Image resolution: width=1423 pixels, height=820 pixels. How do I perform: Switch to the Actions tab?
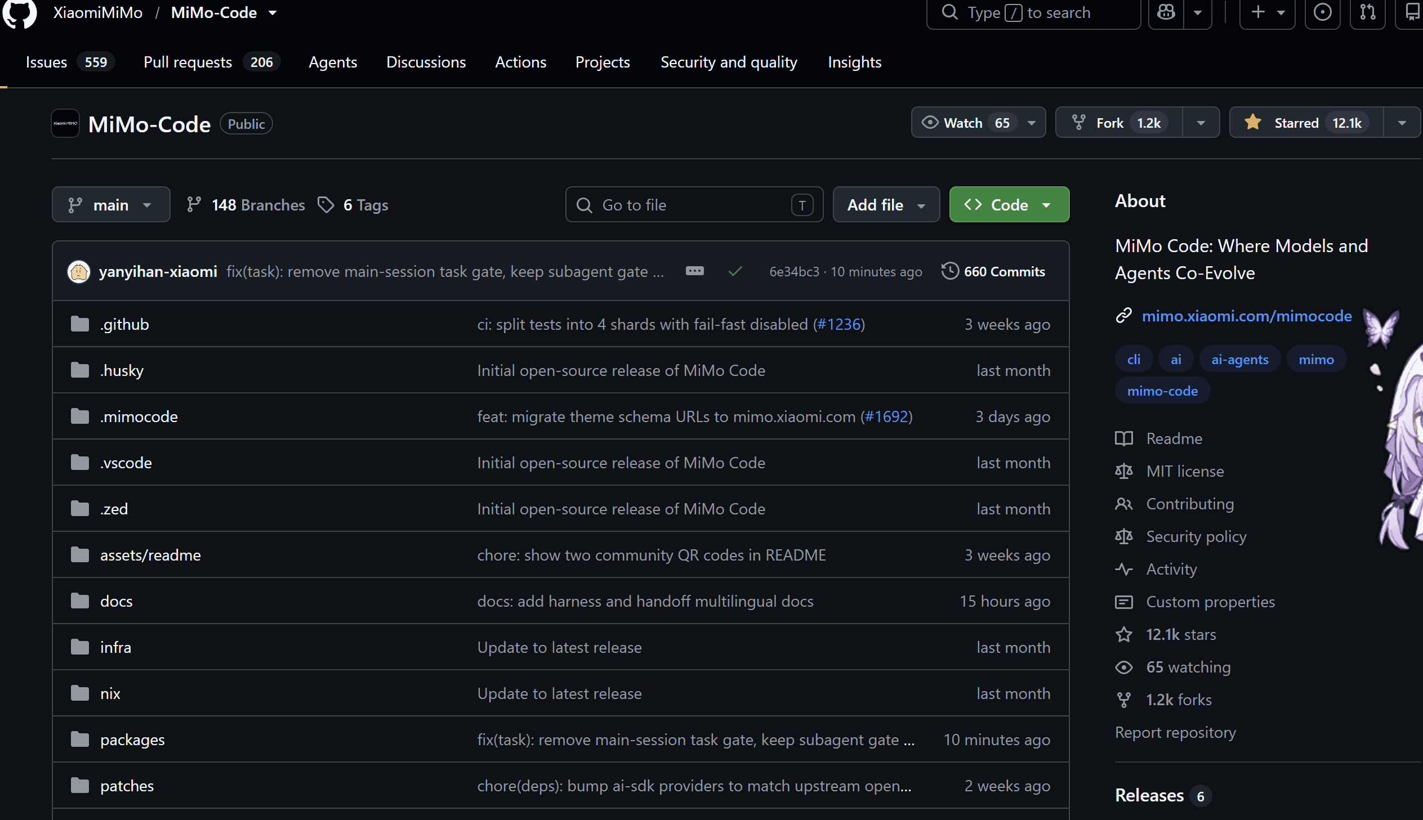pyautogui.click(x=520, y=62)
